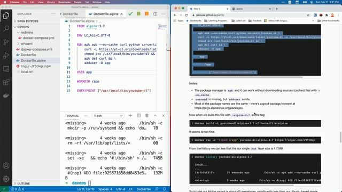
Task: Change language mode Dockerfile in status bar
Action: [144, 189]
